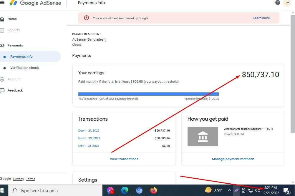This screenshot has height=196, width=295.
Task: Open the Privacy footer link
Action: tap(18, 179)
